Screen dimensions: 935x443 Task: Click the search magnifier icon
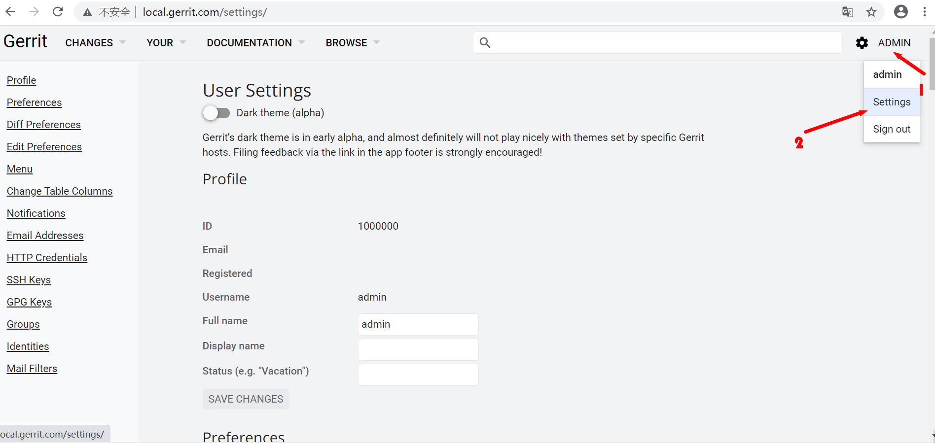[x=485, y=43]
